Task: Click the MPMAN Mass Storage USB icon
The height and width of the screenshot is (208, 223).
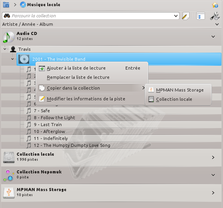Action: [x=9, y=193]
